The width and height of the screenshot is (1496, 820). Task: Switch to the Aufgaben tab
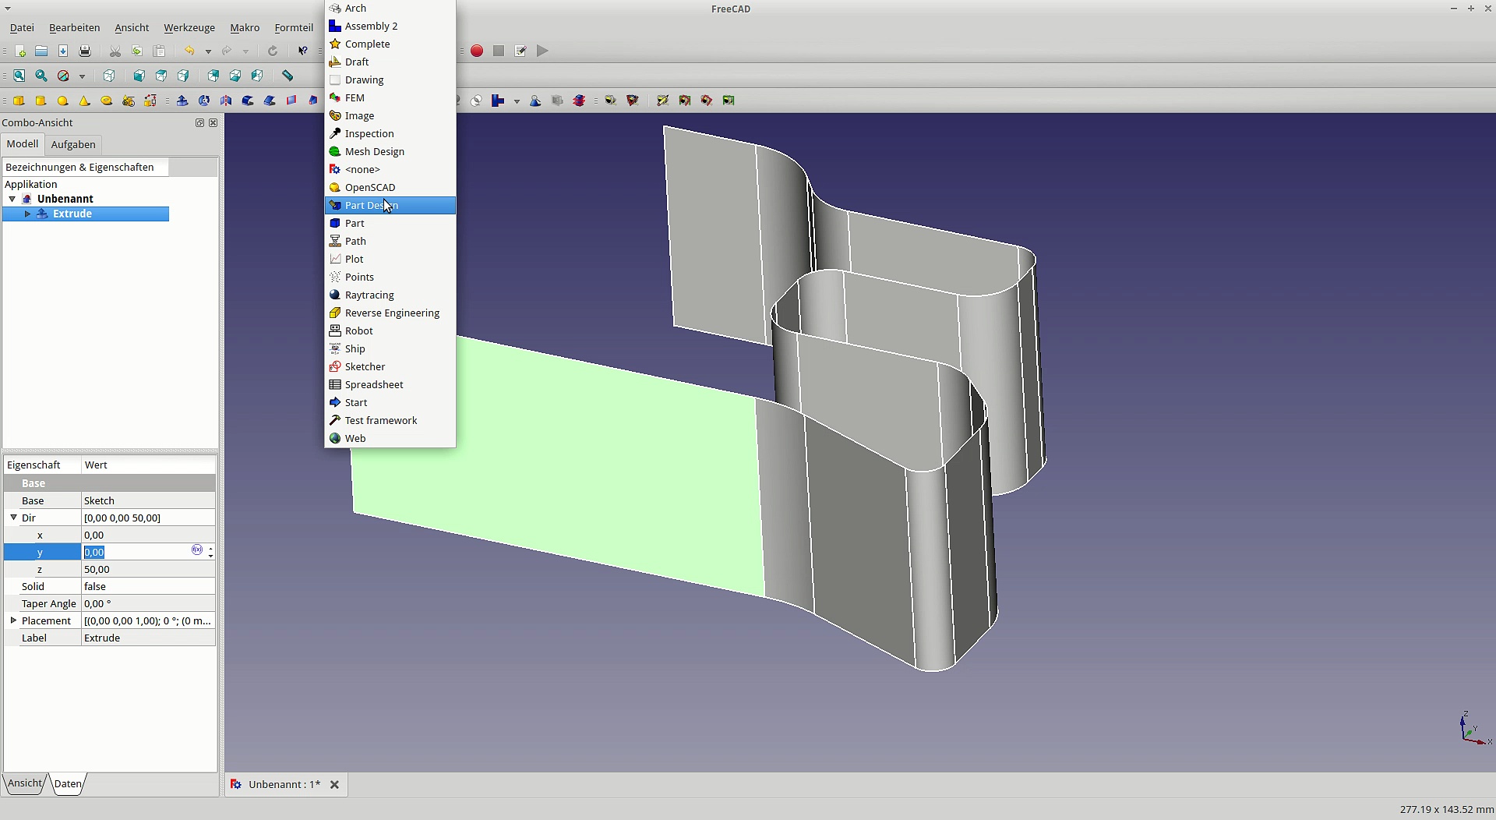73,144
